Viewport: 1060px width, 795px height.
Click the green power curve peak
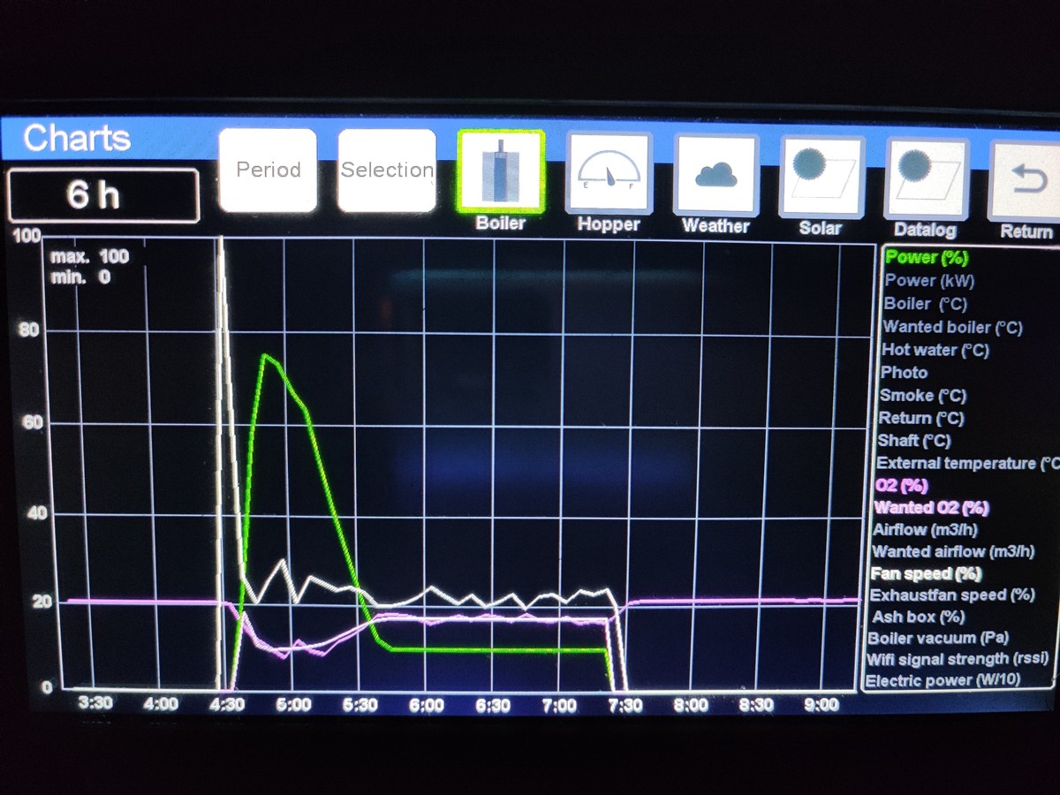(x=263, y=356)
